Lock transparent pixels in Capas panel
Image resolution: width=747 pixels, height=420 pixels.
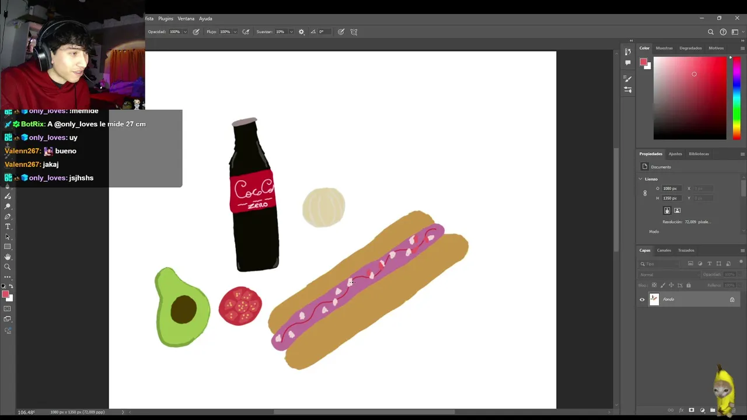coord(654,285)
